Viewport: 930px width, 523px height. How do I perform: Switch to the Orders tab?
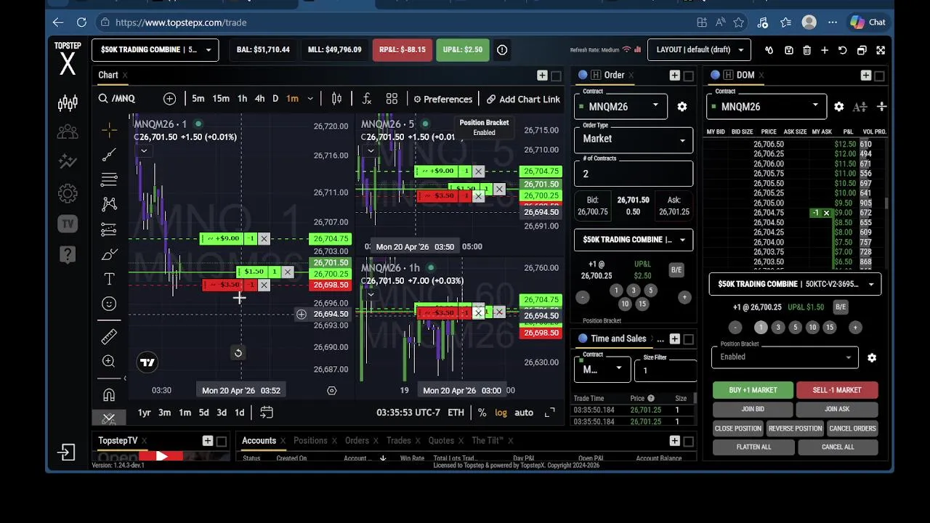click(357, 440)
